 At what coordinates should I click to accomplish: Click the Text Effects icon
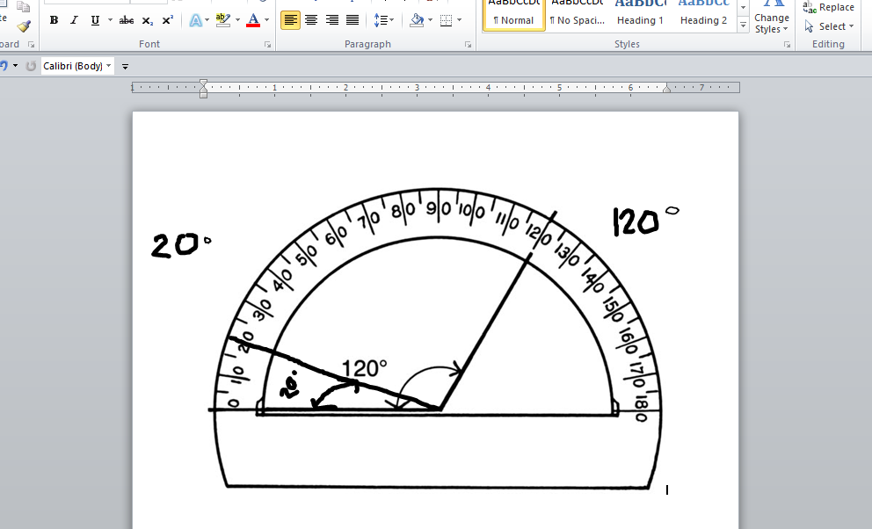(195, 20)
